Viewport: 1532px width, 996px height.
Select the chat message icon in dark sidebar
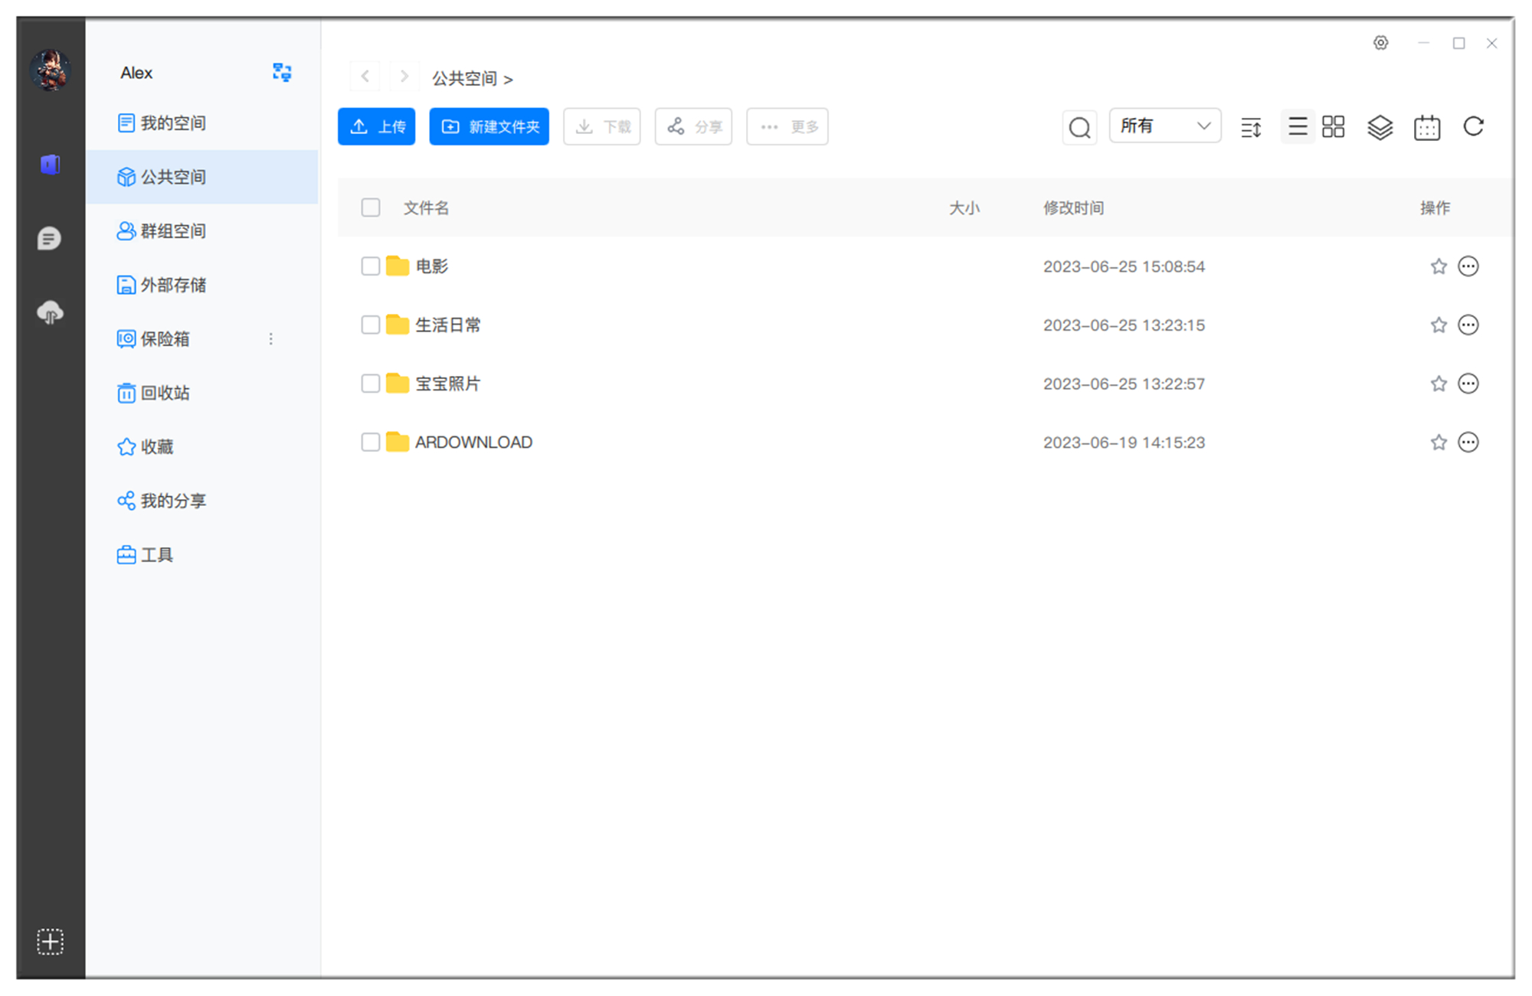(x=50, y=238)
